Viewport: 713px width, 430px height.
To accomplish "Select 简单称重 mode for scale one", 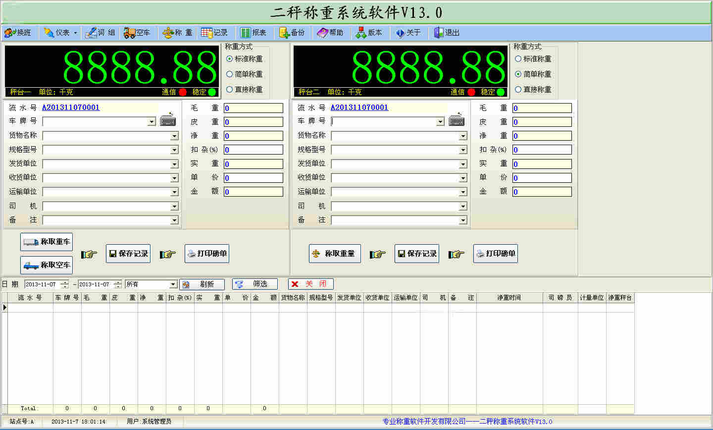I will point(230,74).
